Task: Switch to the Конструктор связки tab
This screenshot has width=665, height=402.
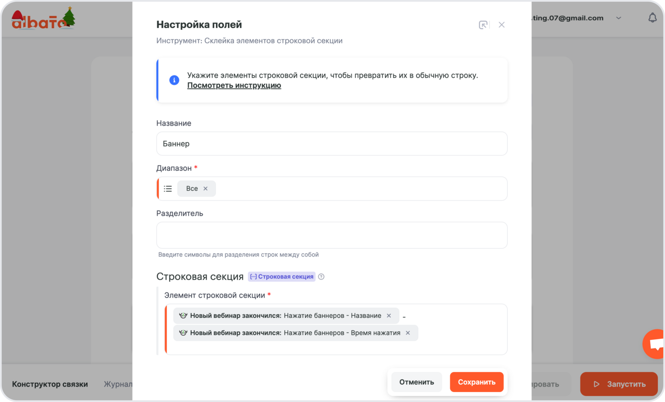Action: [50, 384]
